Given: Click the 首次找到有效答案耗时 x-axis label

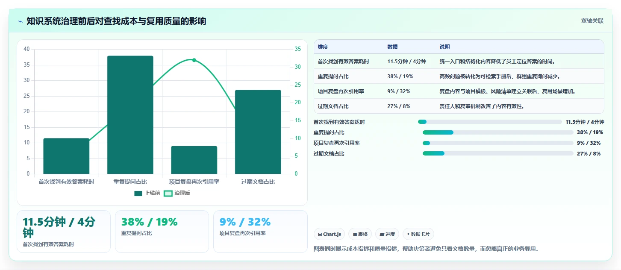Looking at the screenshot, I should click(66, 182).
